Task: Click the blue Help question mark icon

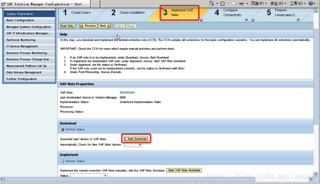Action: click(x=311, y=3)
